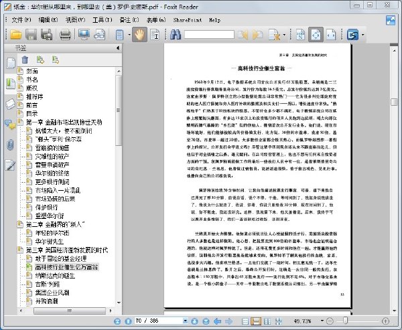Open the Bookmarks panel green icon
Viewport: 402px width, 330px height.
11,84
